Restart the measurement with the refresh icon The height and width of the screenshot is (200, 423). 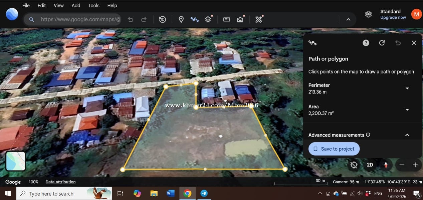pyautogui.click(x=382, y=43)
